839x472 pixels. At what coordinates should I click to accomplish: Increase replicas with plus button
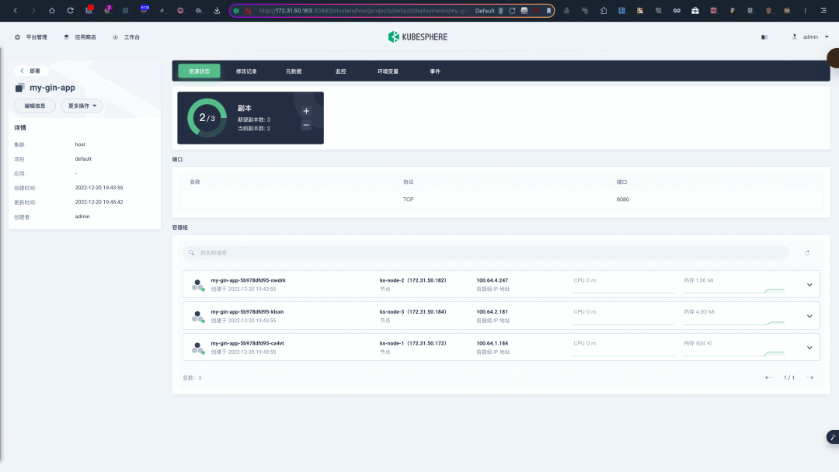coord(306,111)
